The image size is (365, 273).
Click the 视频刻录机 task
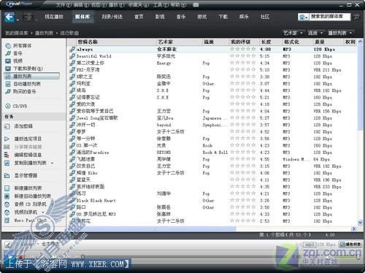21,212
